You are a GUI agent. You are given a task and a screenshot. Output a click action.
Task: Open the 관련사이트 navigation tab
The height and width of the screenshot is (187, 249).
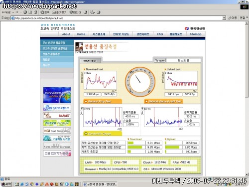tap(143, 34)
